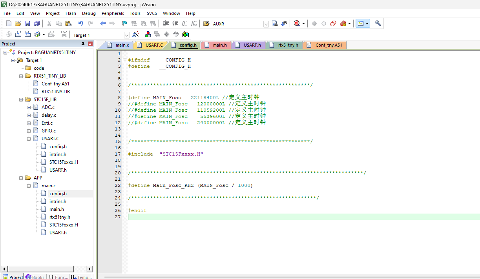Viewport: 480px width, 279px height.
Task: Open Configuration with the wrench icon
Action: click(378, 24)
